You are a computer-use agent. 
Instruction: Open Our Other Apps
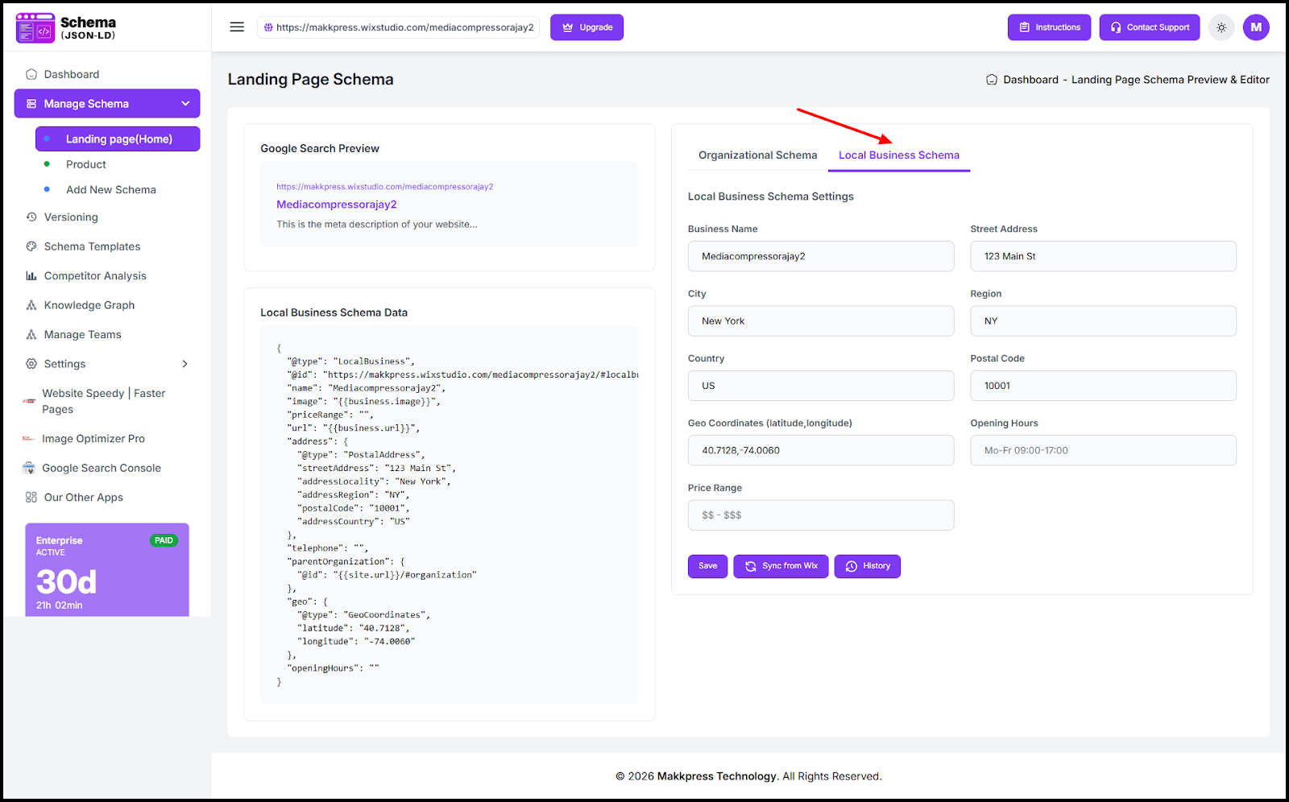point(83,498)
